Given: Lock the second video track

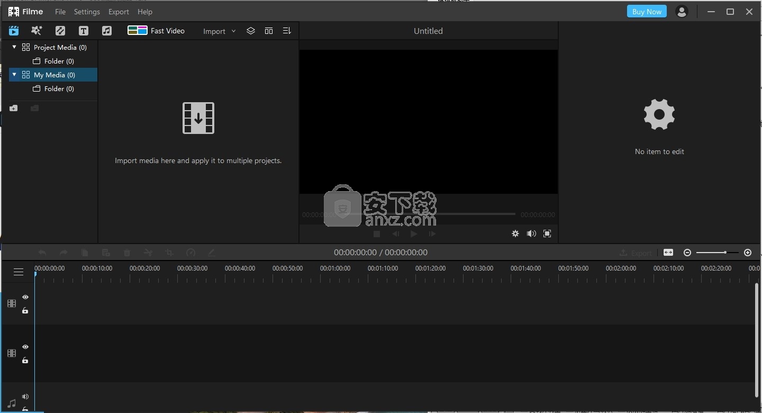Looking at the screenshot, I should pyautogui.click(x=25, y=360).
